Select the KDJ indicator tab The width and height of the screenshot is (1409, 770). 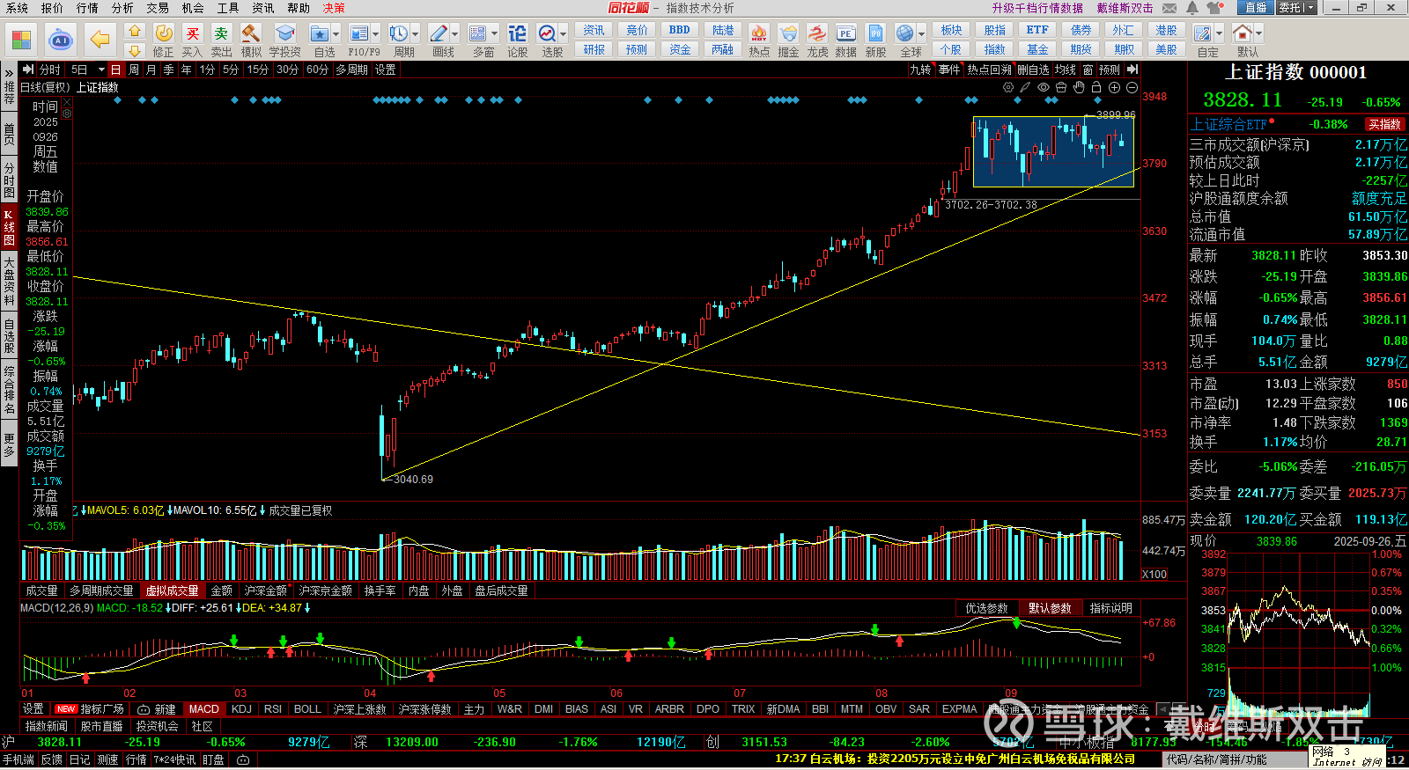[x=241, y=709]
